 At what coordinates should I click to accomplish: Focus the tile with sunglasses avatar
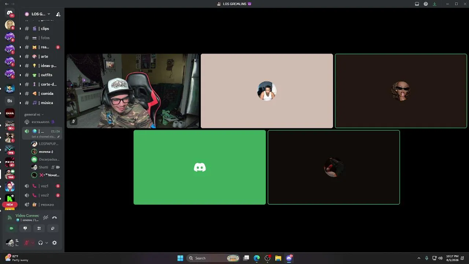[x=401, y=91]
